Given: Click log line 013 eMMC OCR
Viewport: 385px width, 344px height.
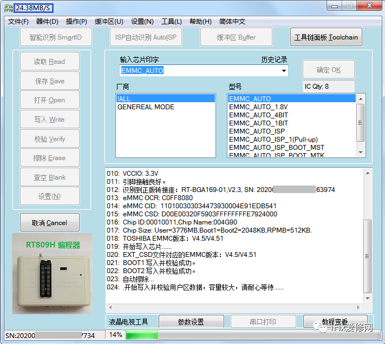Looking at the screenshot, I should pos(150,197).
